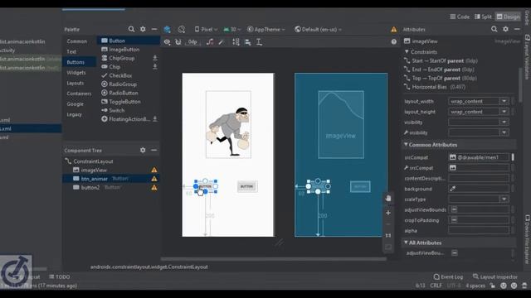Collapse All Attributes section
The width and height of the screenshot is (531, 298).
pos(406,243)
